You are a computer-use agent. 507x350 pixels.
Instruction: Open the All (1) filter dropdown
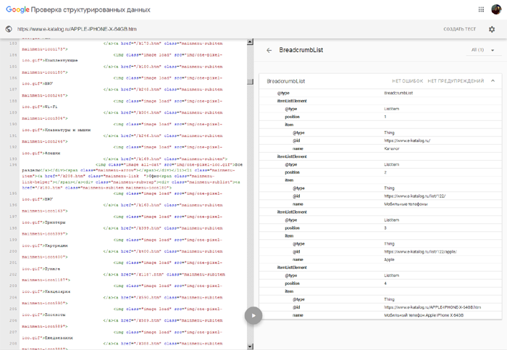click(483, 50)
